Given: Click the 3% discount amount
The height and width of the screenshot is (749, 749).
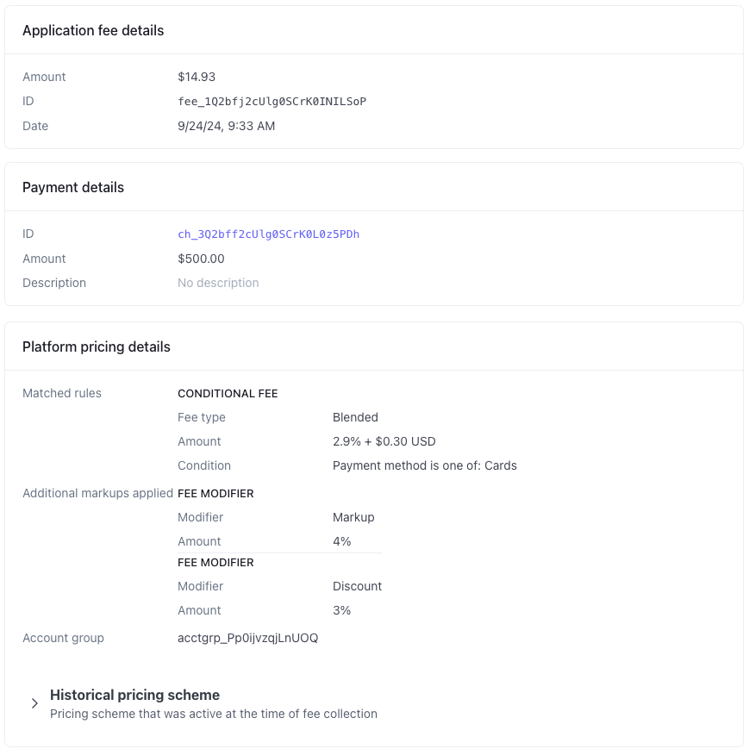Looking at the screenshot, I should (x=342, y=610).
